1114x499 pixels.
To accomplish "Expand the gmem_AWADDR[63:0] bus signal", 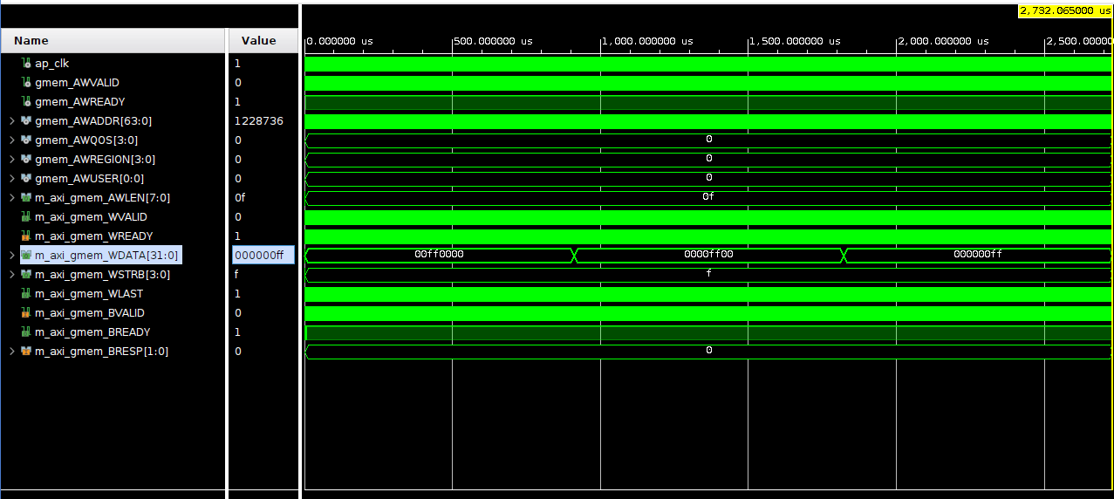I will pos(12,121).
